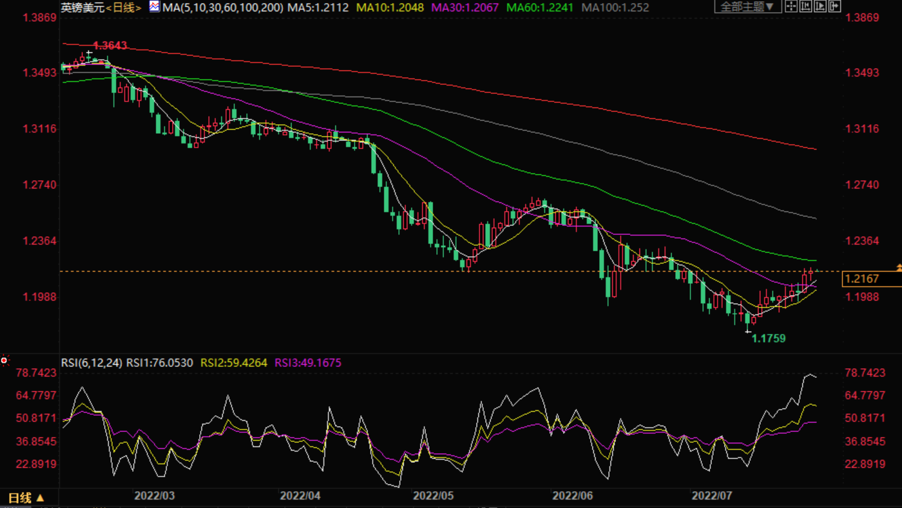Click the current price tag 1.2167
This screenshot has height=508, width=902.
pos(863,279)
